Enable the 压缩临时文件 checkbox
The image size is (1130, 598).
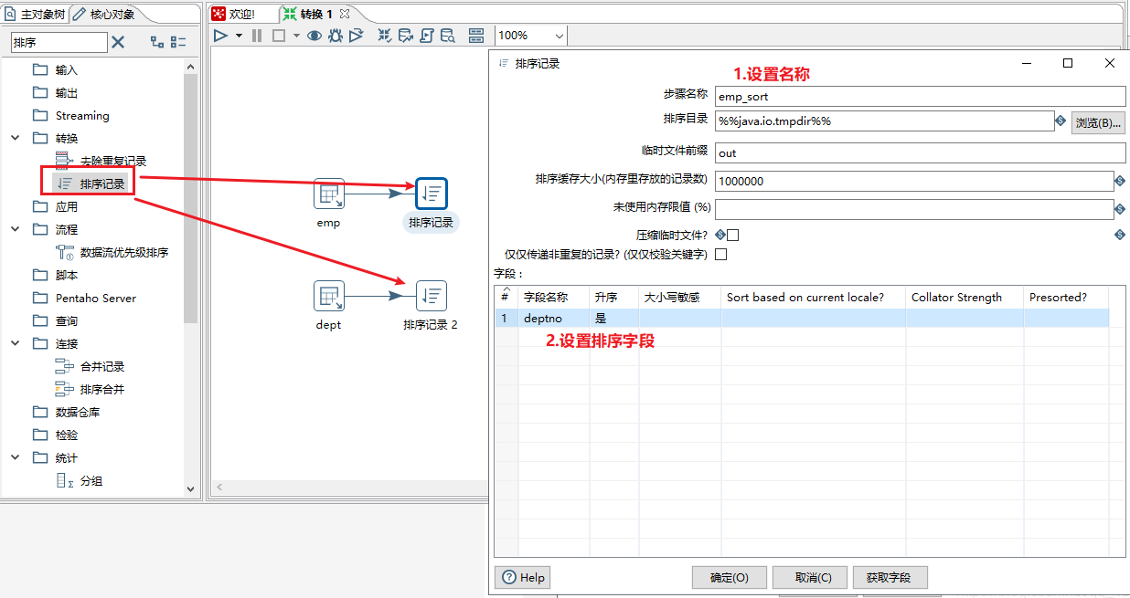tap(732, 235)
